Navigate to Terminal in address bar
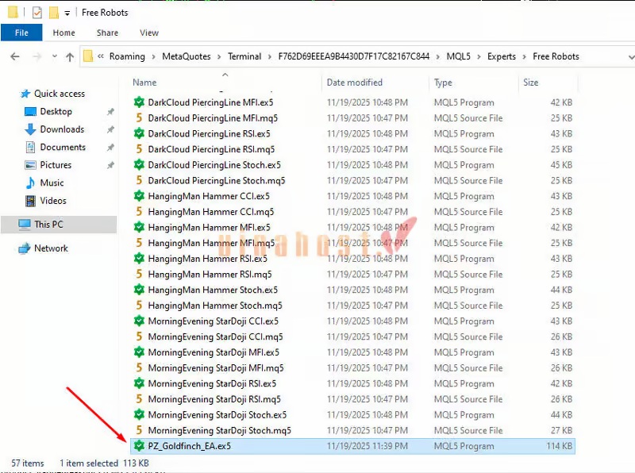The height and width of the screenshot is (473, 635). pos(244,56)
